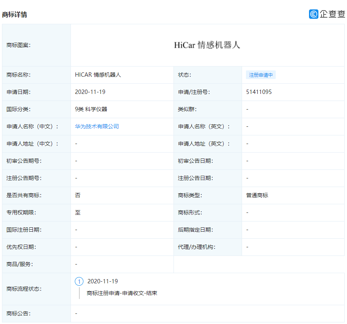Image resolution: width=347 pixels, height=324 pixels.
Task: Click the step 1 circle marker
Action: point(79,281)
